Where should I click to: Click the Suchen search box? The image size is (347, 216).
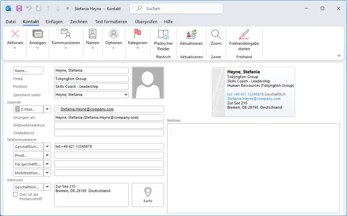176,8
